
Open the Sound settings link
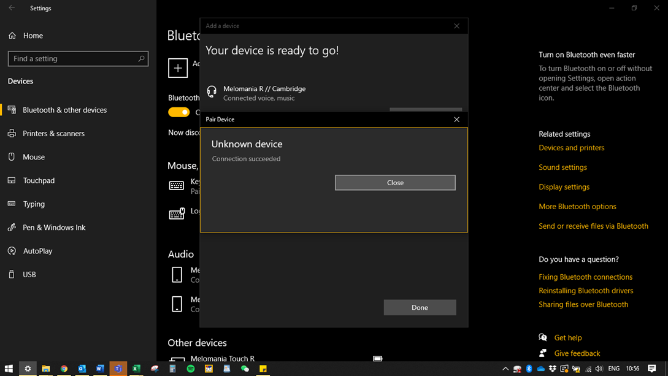click(562, 167)
